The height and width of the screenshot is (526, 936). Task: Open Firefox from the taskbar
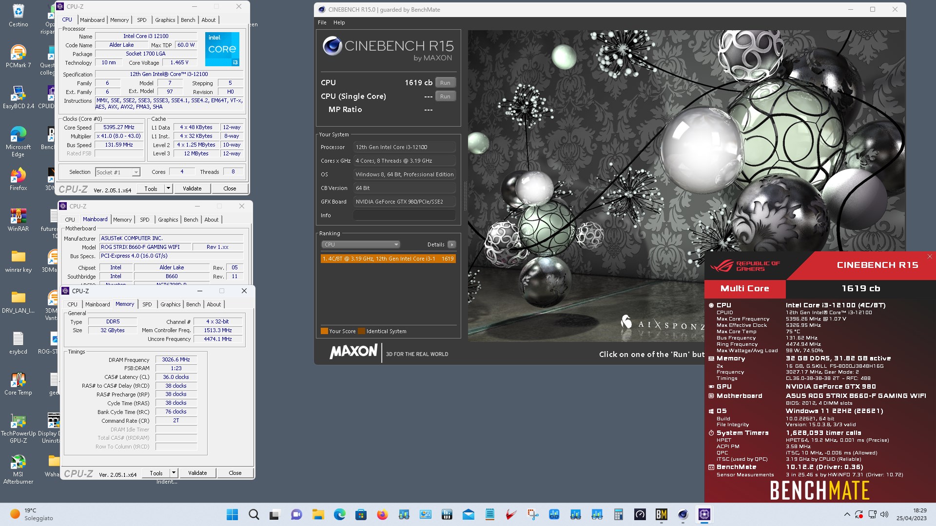[x=382, y=514]
